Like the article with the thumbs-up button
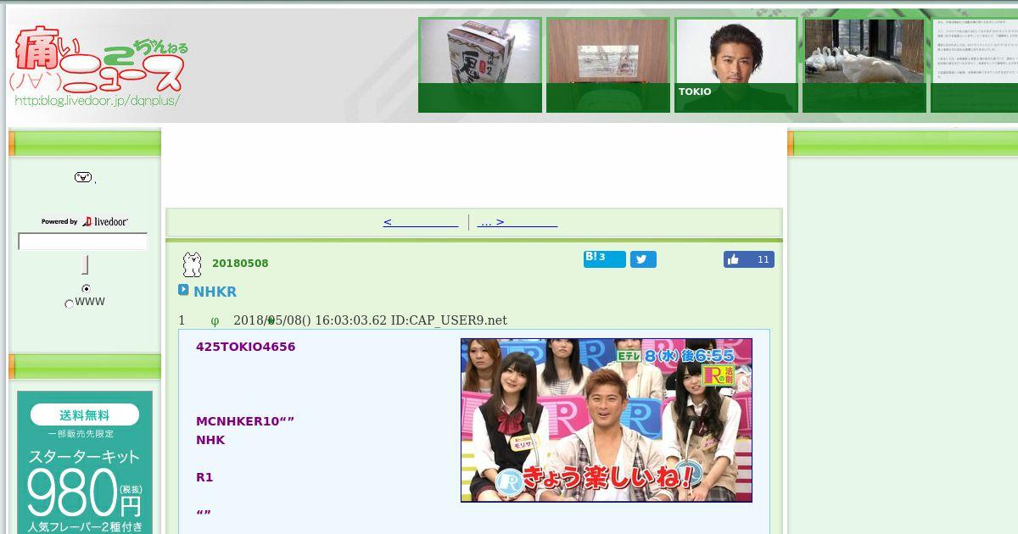Screen dimensions: 1018x534 [748, 259]
